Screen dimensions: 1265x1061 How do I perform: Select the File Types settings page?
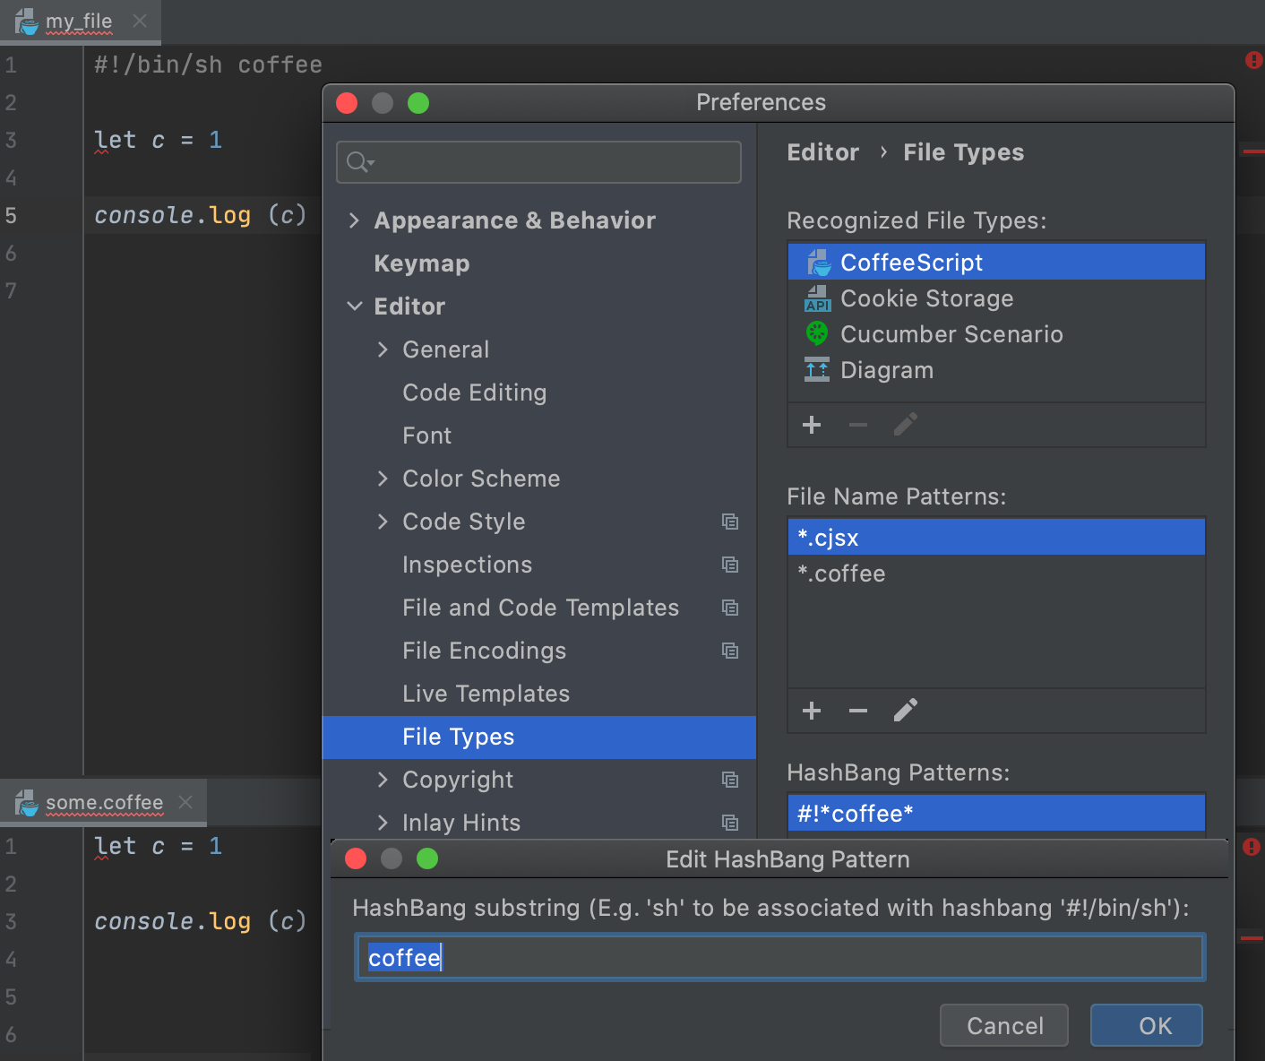(x=538, y=738)
